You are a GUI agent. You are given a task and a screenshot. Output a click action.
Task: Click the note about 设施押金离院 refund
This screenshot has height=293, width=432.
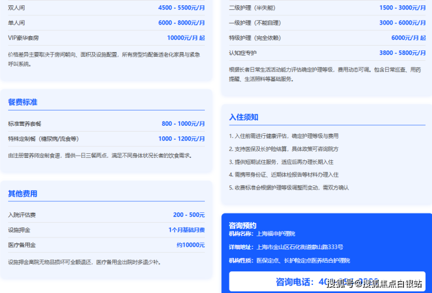point(85,262)
